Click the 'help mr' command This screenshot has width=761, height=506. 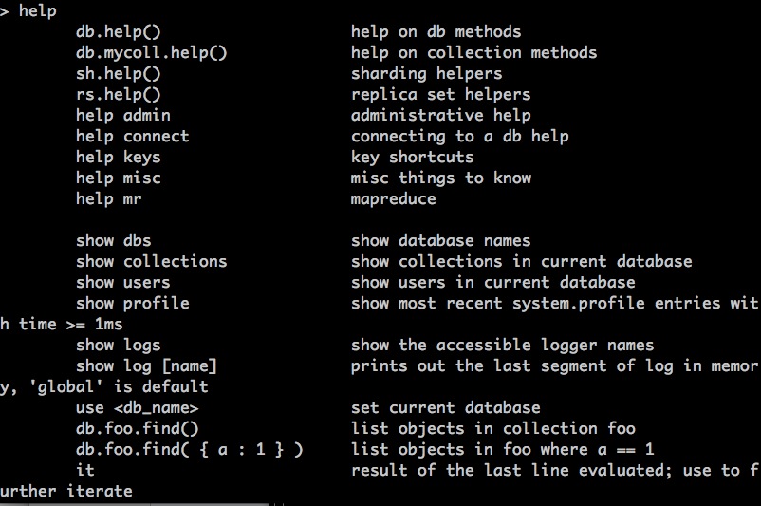pos(109,198)
